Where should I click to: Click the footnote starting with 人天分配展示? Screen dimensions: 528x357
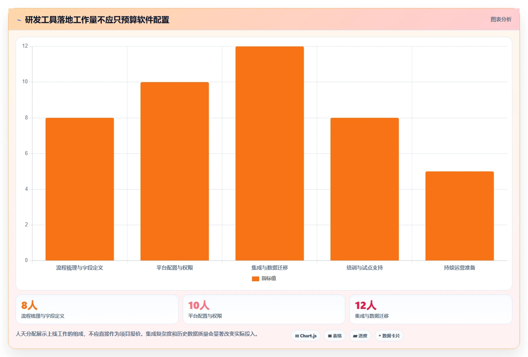click(x=137, y=334)
